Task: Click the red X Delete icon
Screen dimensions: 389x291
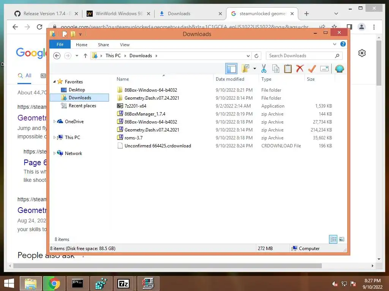Action: click(300, 68)
